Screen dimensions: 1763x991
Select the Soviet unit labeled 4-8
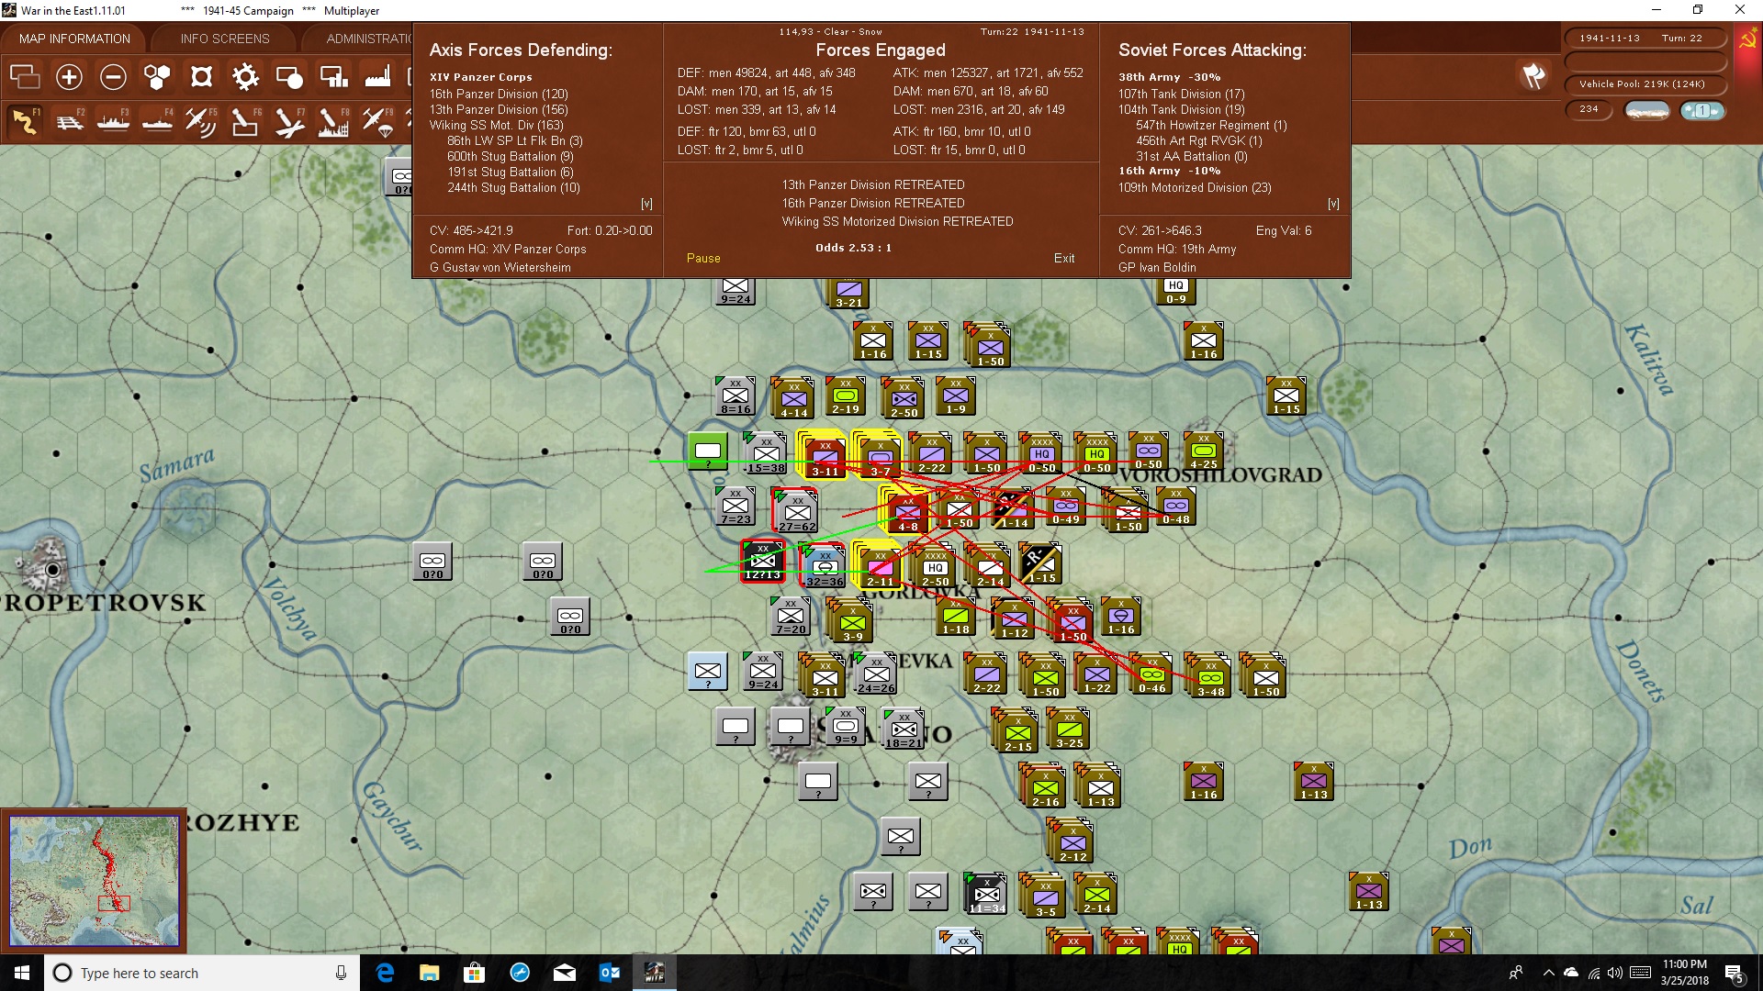click(x=907, y=512)
